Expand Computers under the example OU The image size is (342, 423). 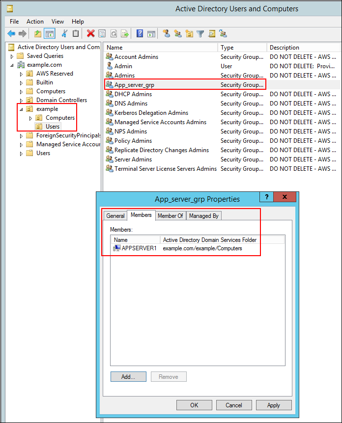coord(30,118)
